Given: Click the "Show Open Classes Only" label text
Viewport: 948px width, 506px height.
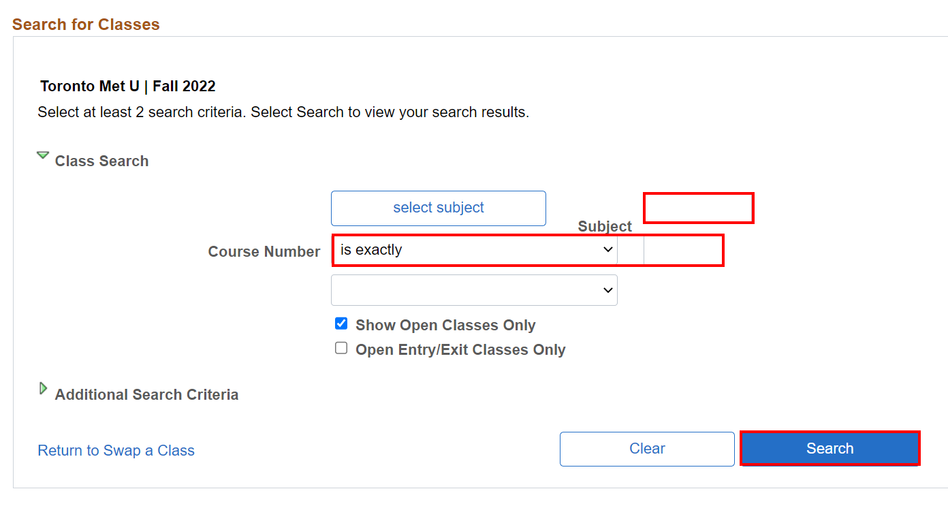Looking at the screenshot, I should (x=445, y=326).
